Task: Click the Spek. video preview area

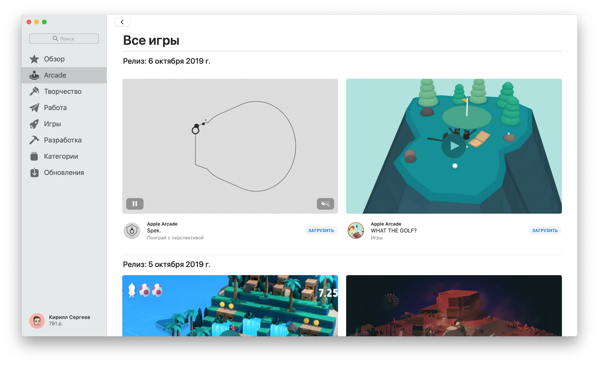Action: [230, 146]
